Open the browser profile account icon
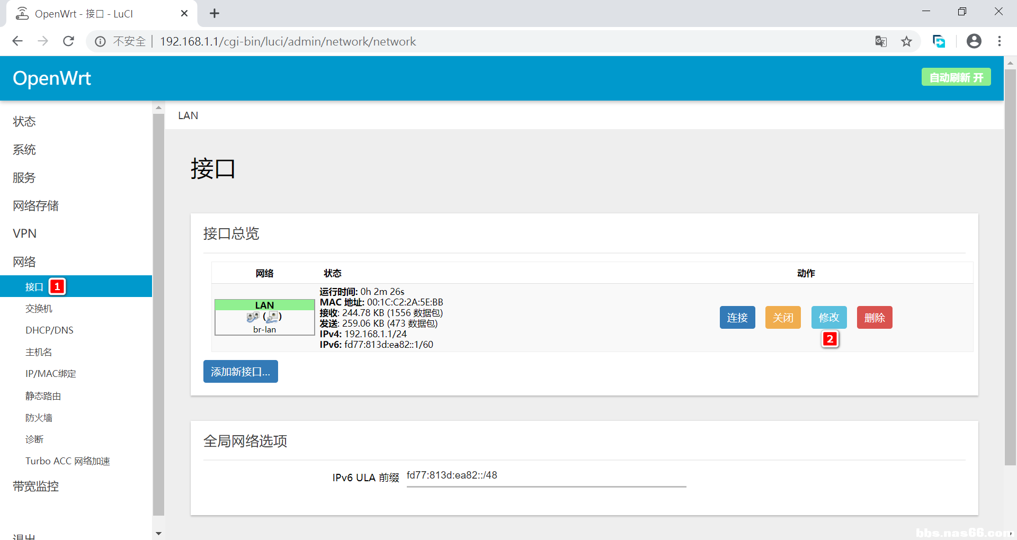Screen dimensions: 1017x540 click(x=974, y=41)
